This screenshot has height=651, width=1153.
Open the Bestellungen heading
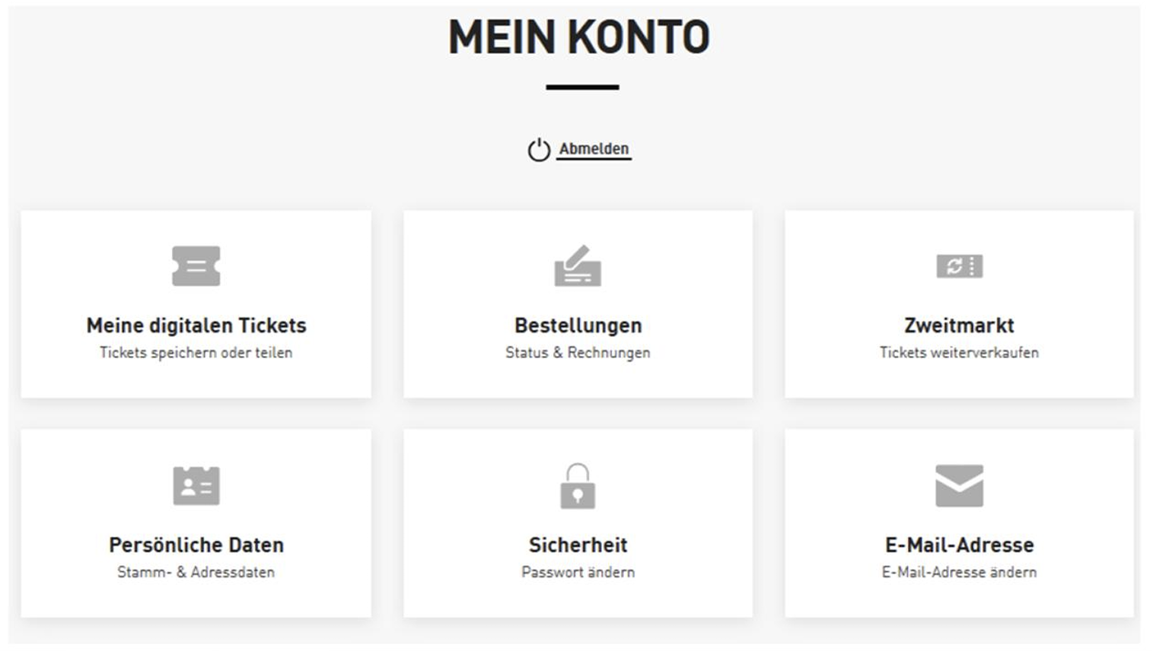point(578,325)
